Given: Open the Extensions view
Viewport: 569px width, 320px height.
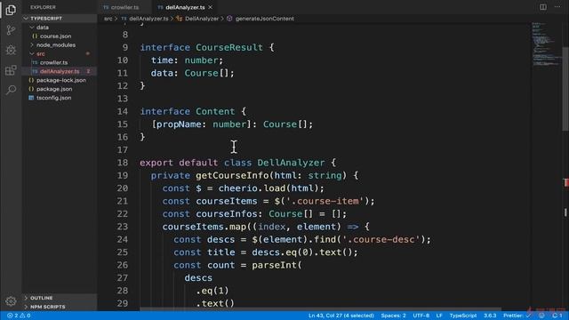Looking at the screenshot, I should [x=11, y=69].
